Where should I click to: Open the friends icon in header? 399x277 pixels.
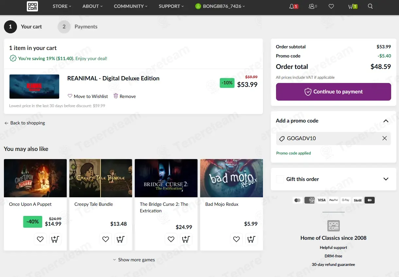click(312, 6)
